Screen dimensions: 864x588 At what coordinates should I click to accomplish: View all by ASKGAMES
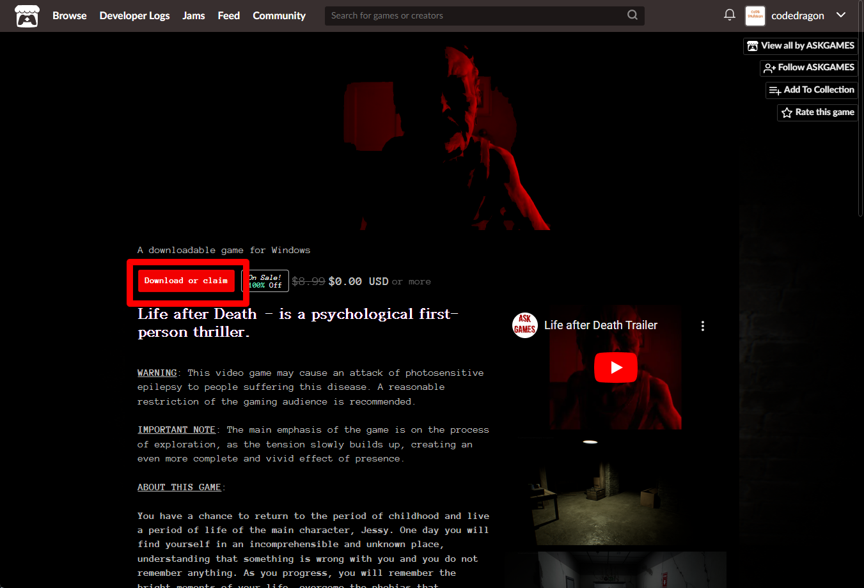pyautogui.click(x=801, y=46)
